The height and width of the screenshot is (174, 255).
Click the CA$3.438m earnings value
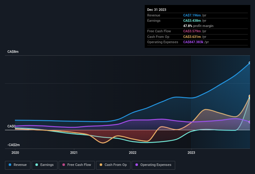click(x=192, y=21)
